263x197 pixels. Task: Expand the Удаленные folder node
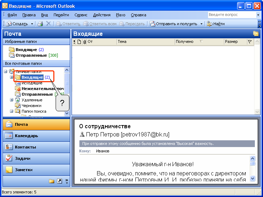11,100
